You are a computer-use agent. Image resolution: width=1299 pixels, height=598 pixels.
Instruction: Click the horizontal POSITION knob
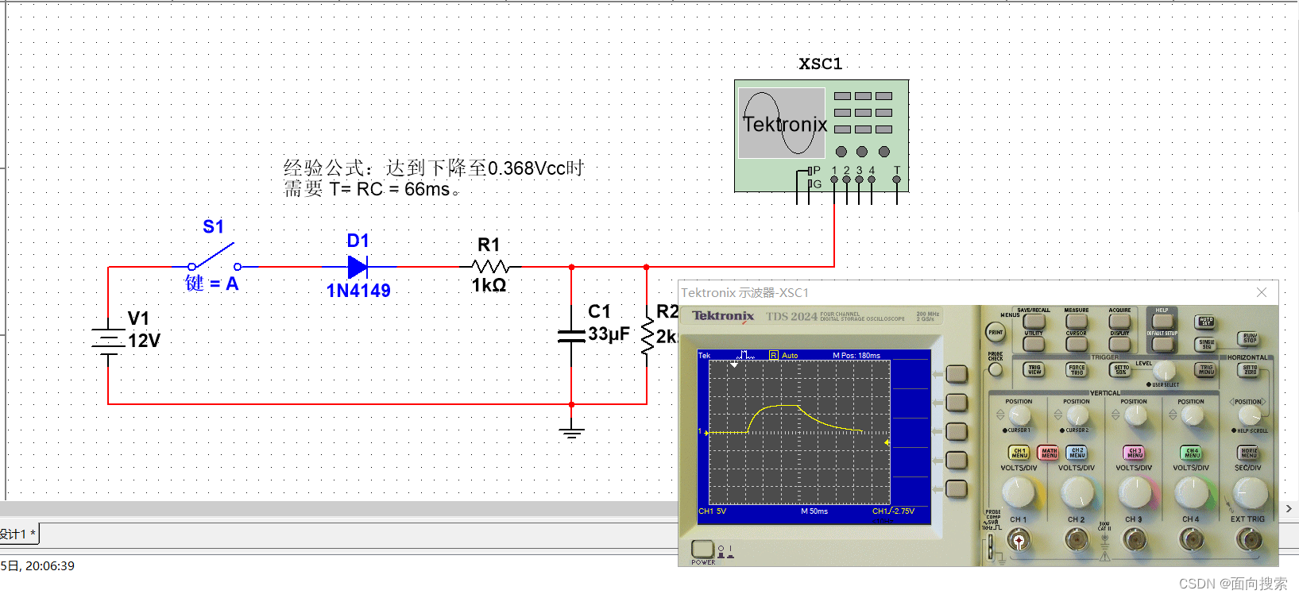pyautogui.click(x=1250, y=415)
